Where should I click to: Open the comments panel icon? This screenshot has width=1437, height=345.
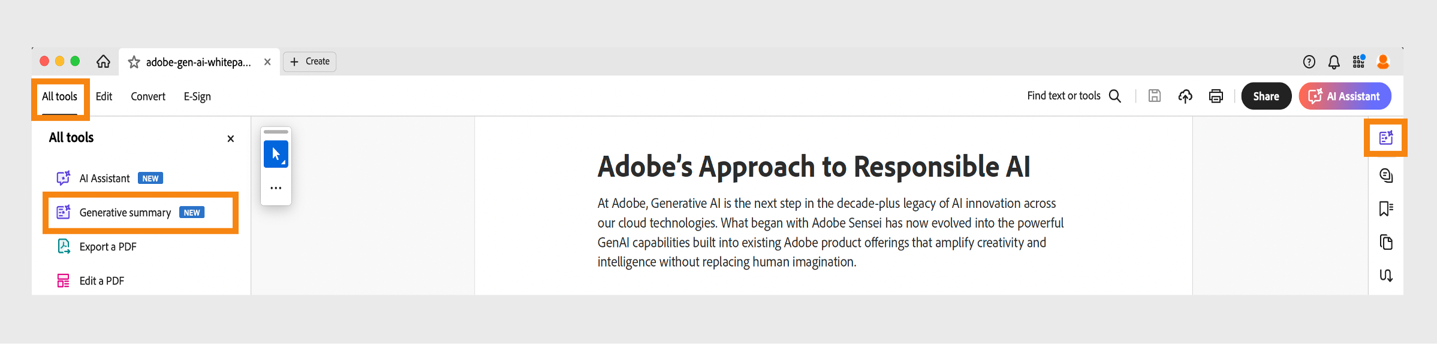point(1385,175)
